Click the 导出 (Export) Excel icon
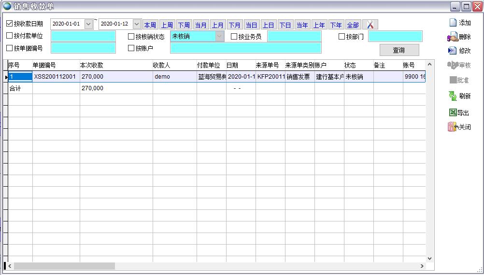Viewport: 484px width, 275px height. [x=453, y=113]
